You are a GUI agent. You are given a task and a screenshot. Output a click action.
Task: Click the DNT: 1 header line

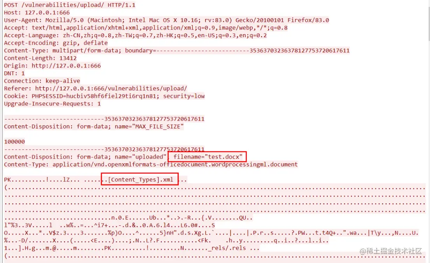[x=14, y=73]
